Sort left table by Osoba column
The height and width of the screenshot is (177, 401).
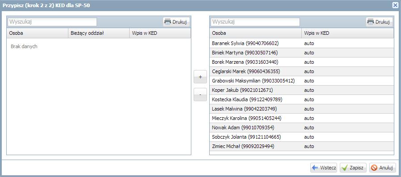38,33
